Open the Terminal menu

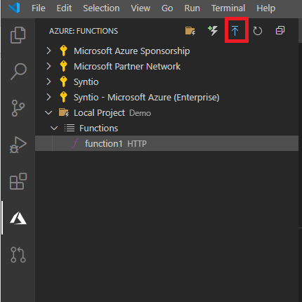228,8
